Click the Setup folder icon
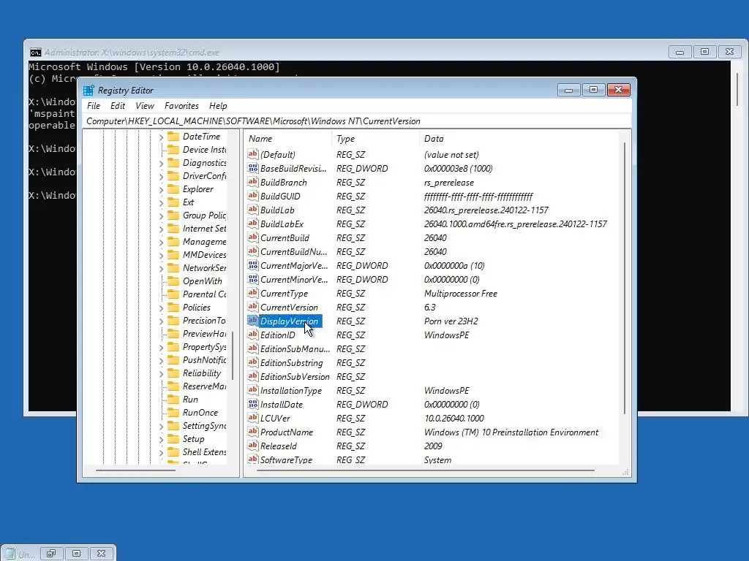Image resolution: width=749 pixels, height=561 pixels. click(x=173, y=439)
